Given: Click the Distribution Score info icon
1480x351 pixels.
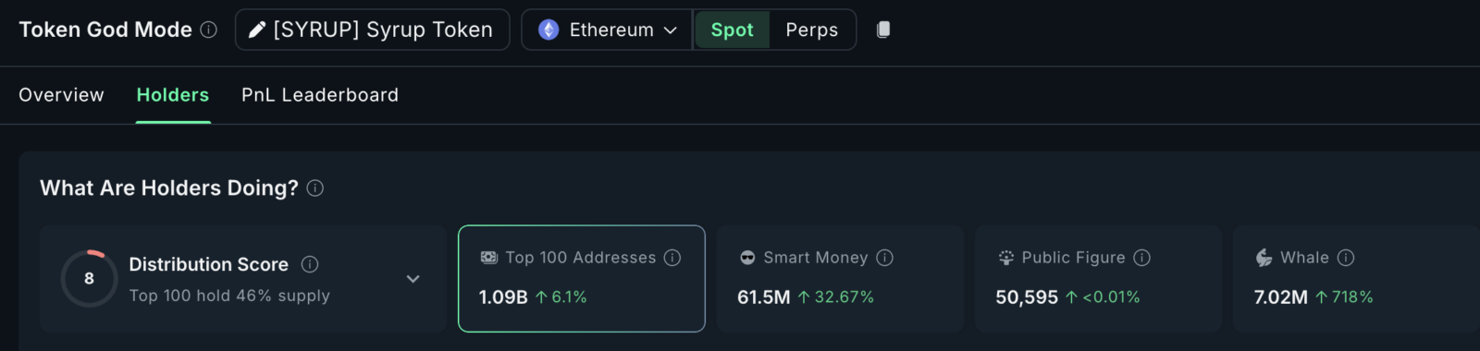Looking at the screenshot, I should pyautogui.click(x=310, y=264).
